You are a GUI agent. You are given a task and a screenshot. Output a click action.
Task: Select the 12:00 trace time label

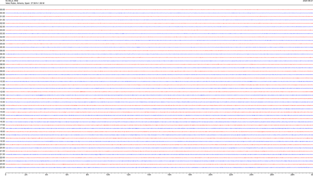[x=2, y=92]
